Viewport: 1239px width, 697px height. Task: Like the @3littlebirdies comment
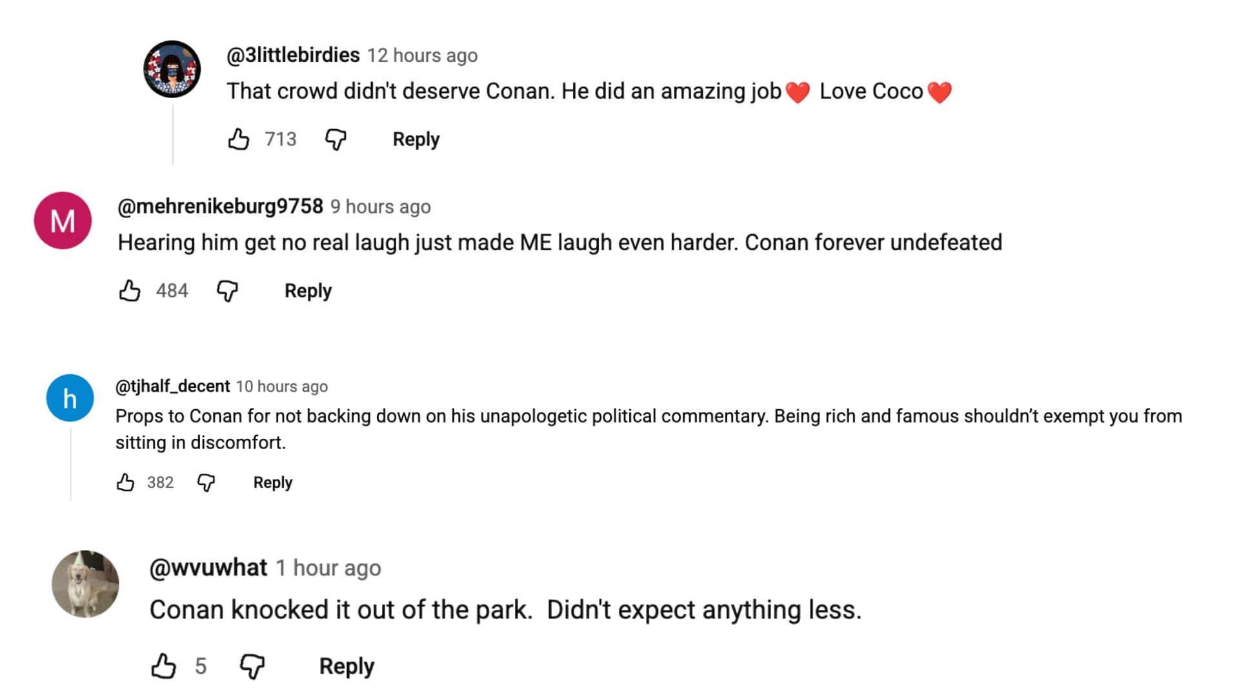tap(239, 139)
